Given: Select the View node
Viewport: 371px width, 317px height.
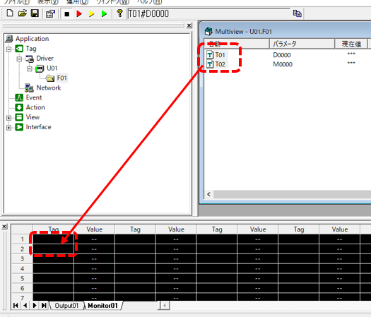Looking at the screenshot, I should tap(33, 117).
